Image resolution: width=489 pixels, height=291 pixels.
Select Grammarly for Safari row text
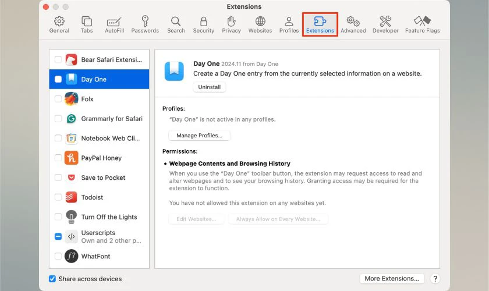(112, 119)
